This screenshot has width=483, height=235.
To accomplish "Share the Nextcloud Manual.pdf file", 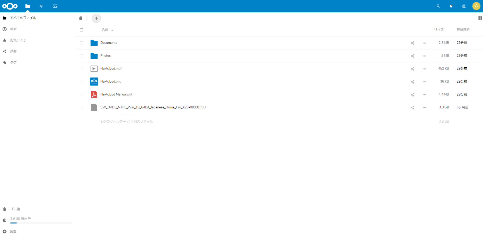I will tap(412, 94).
